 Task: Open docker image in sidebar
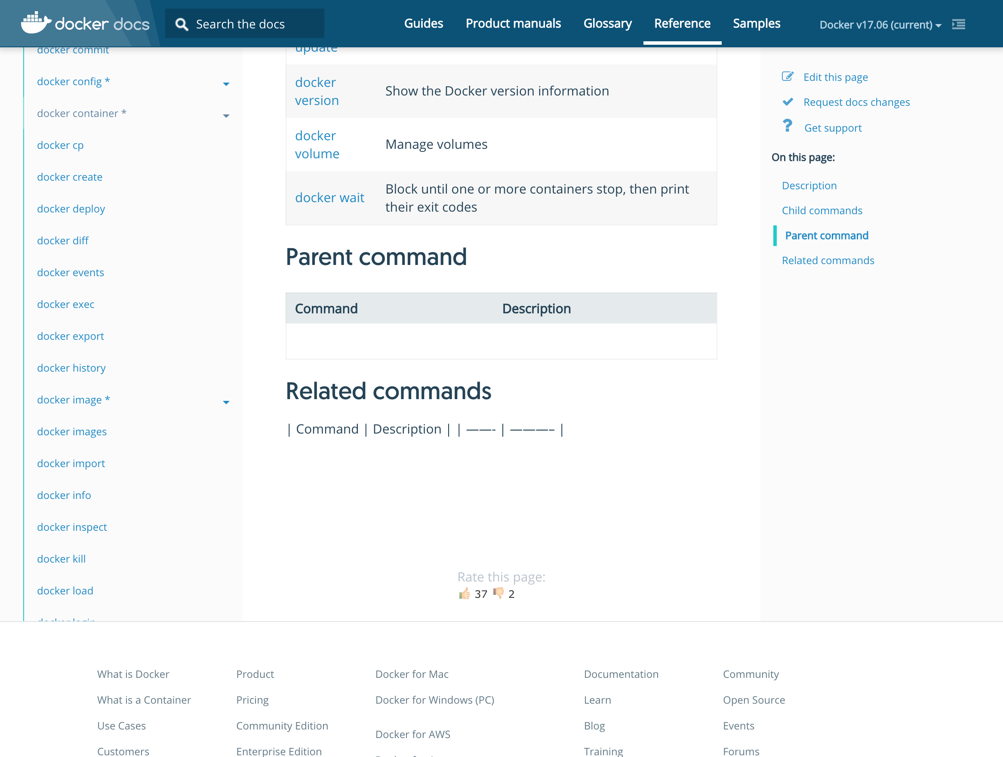pyautogui.click(x=74, y=400)
